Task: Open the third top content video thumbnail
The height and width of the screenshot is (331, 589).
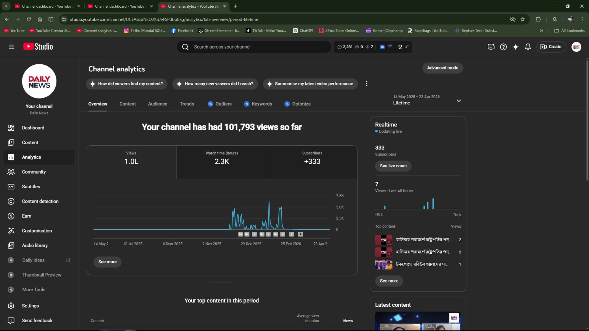Action: pos(384,264)
